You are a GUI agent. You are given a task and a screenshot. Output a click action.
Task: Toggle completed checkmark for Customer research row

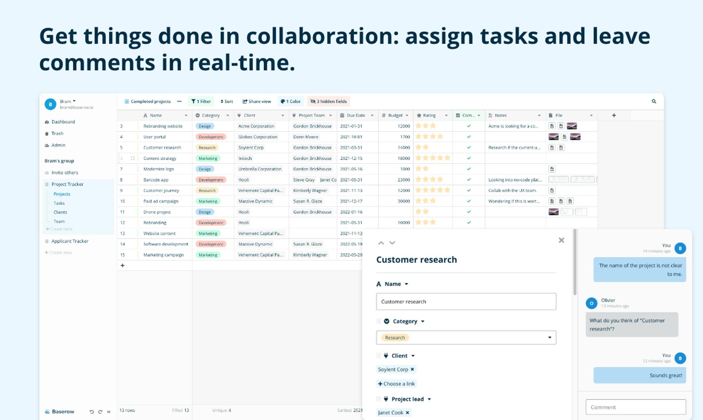tap(469, 147)
